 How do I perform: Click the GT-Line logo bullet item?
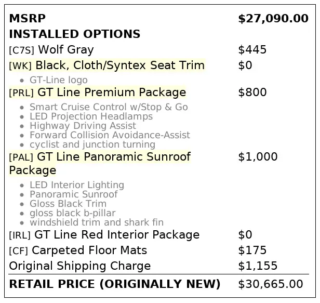[58, 80]
